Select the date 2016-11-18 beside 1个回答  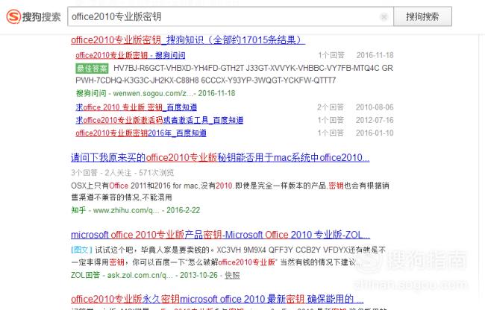(375, 55)
